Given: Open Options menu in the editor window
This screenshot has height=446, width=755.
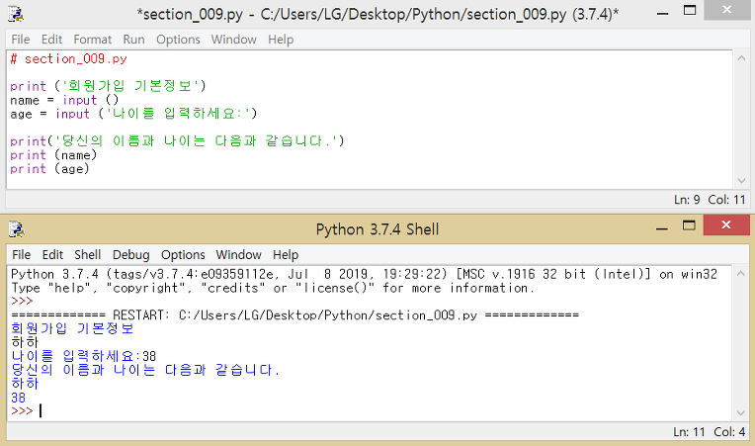Looking at the screenshot, I should coord(178,40).
